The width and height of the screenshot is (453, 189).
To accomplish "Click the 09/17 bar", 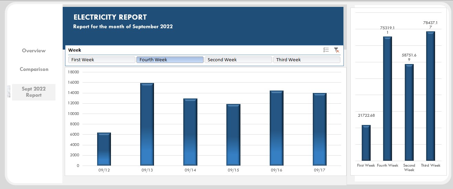I will [320, 129].
